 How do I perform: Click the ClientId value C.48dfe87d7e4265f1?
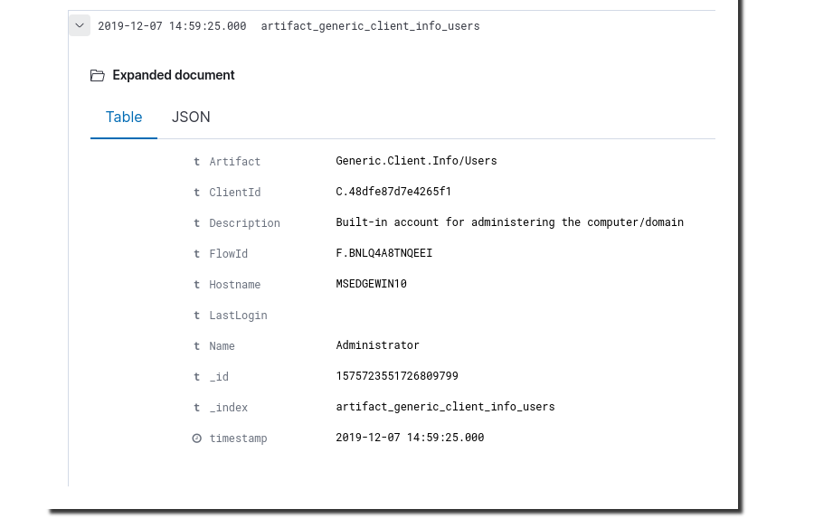(393, 192)
